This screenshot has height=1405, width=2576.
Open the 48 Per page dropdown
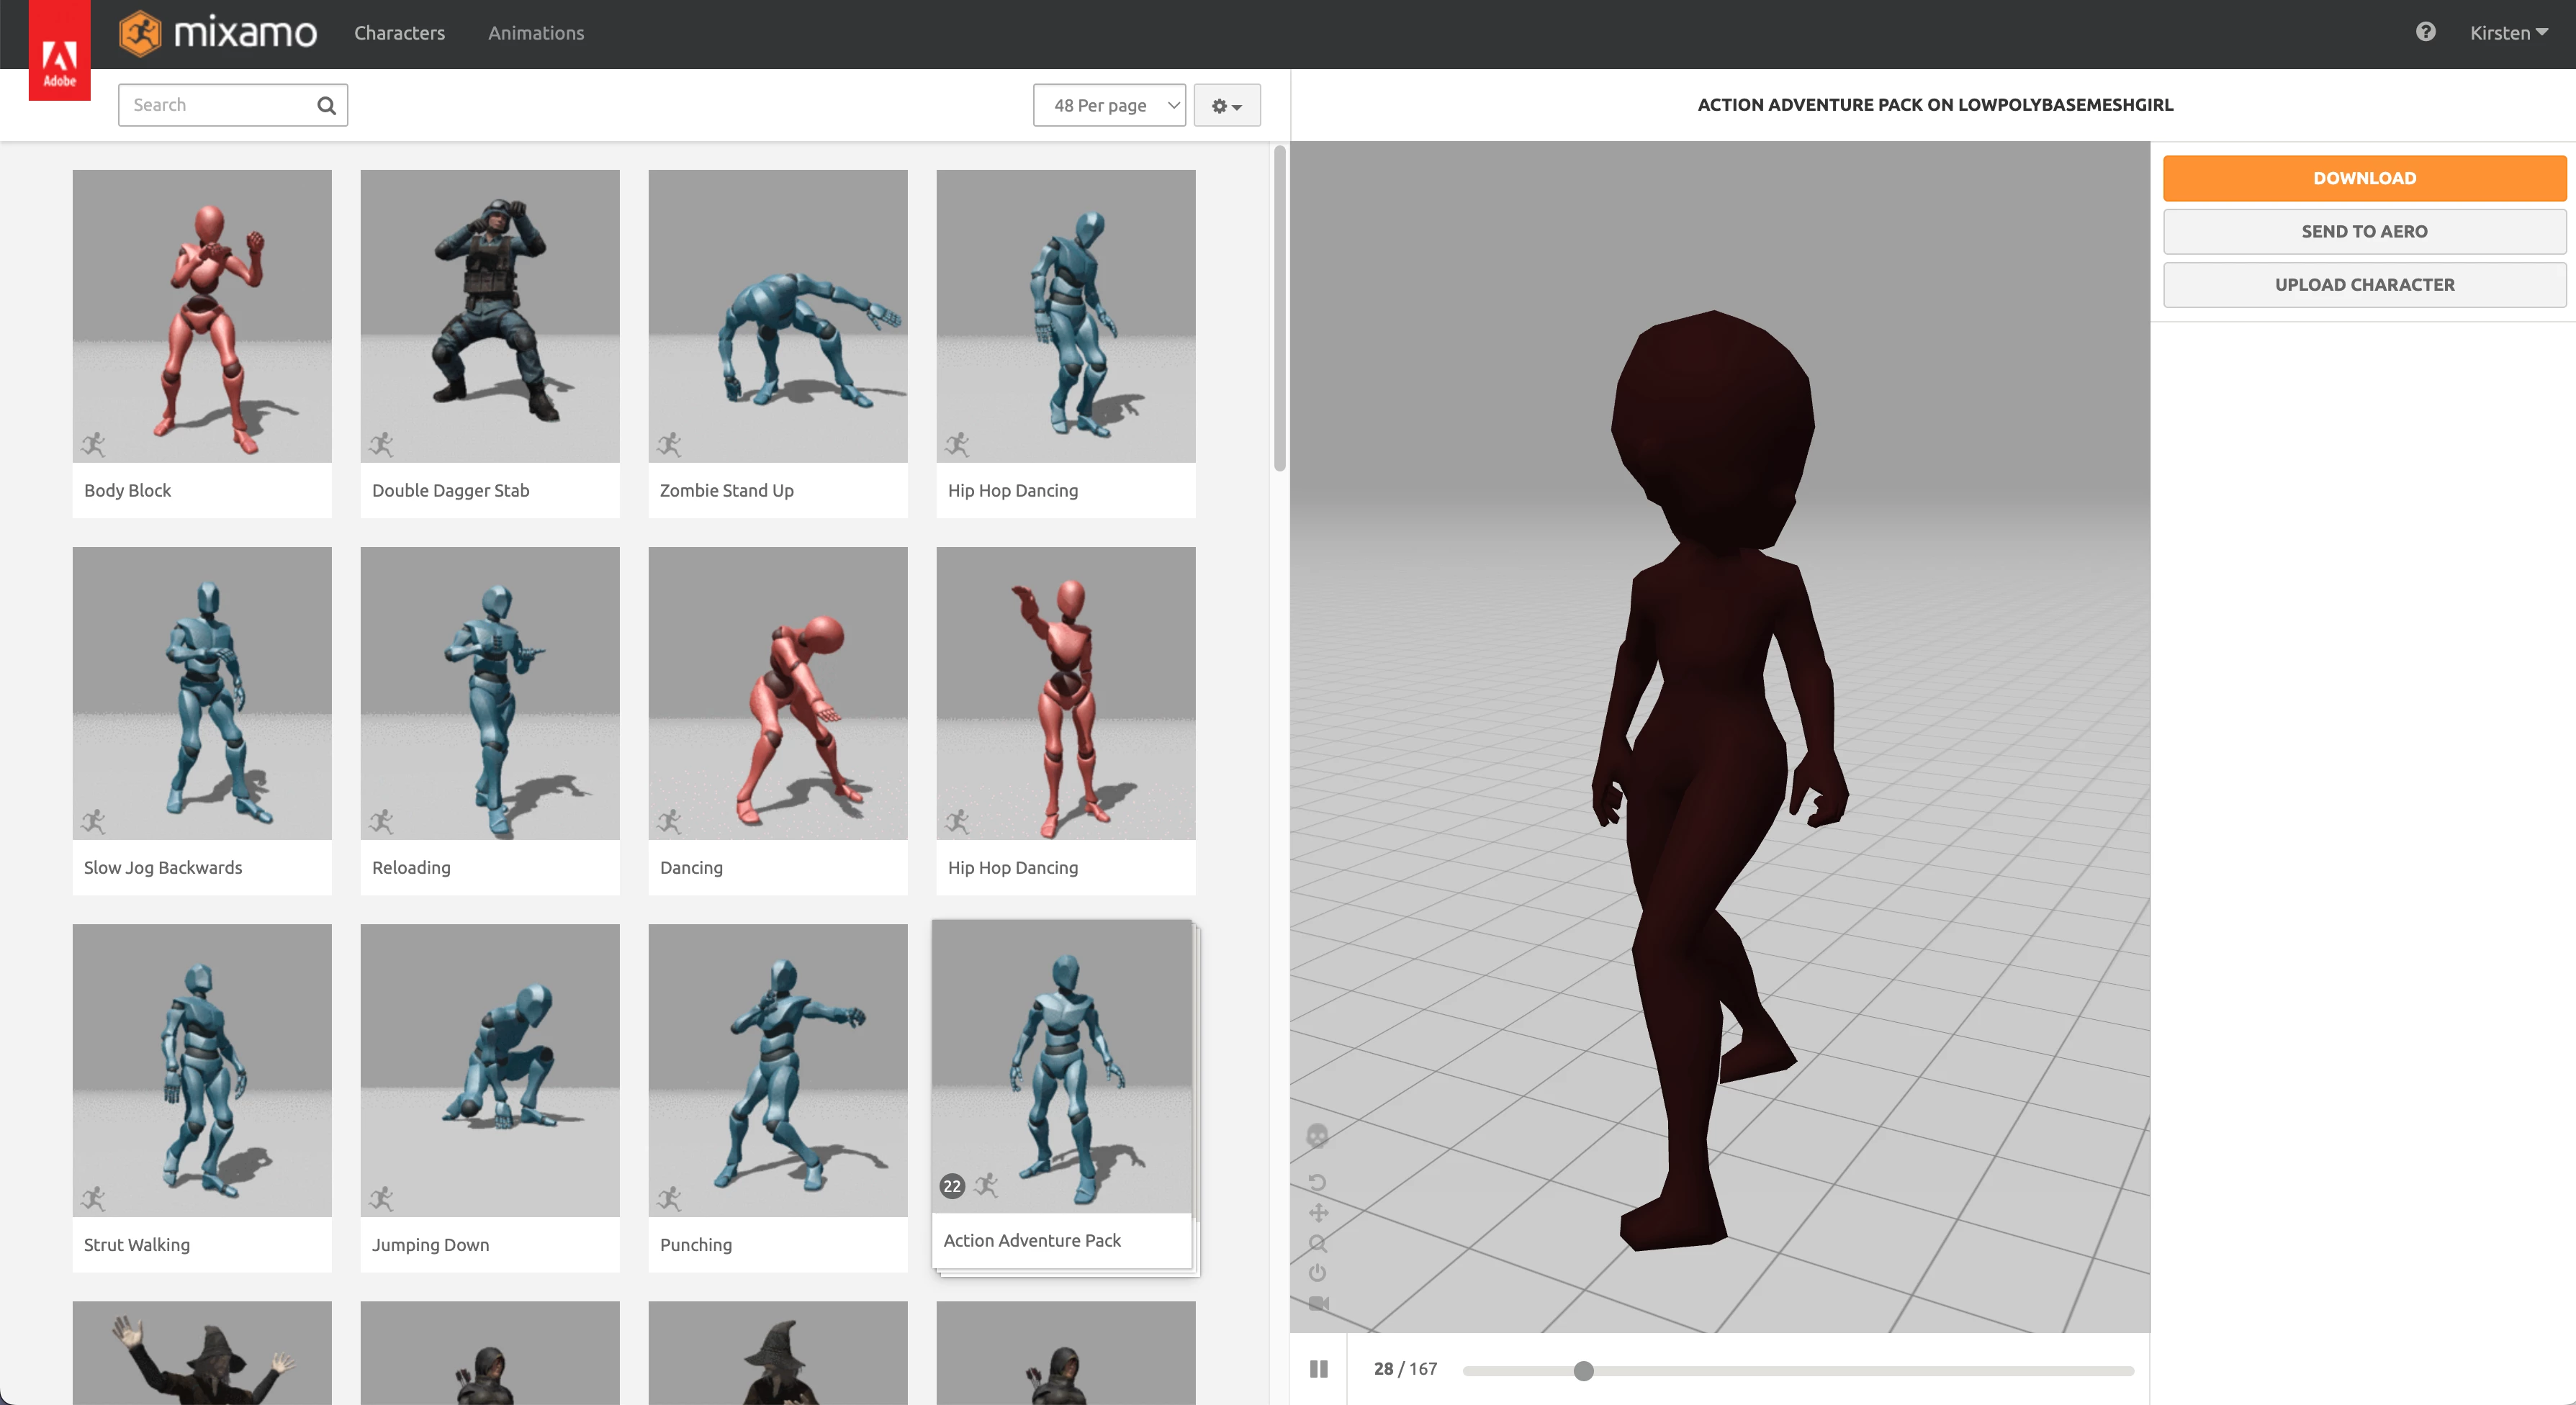click(x=1109, y=105)
